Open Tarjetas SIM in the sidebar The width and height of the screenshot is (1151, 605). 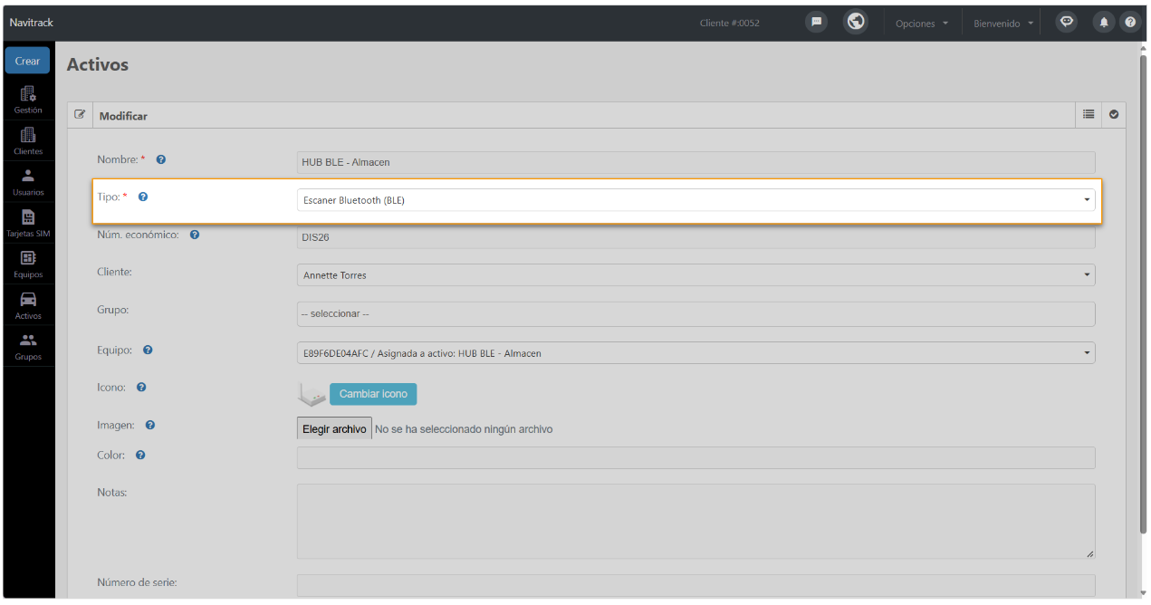pos(28,223)
